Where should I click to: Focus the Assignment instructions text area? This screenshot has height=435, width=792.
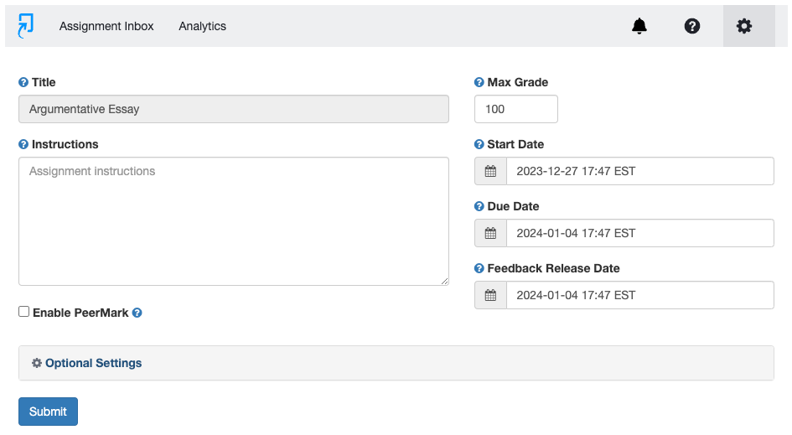tap(233, 221)
